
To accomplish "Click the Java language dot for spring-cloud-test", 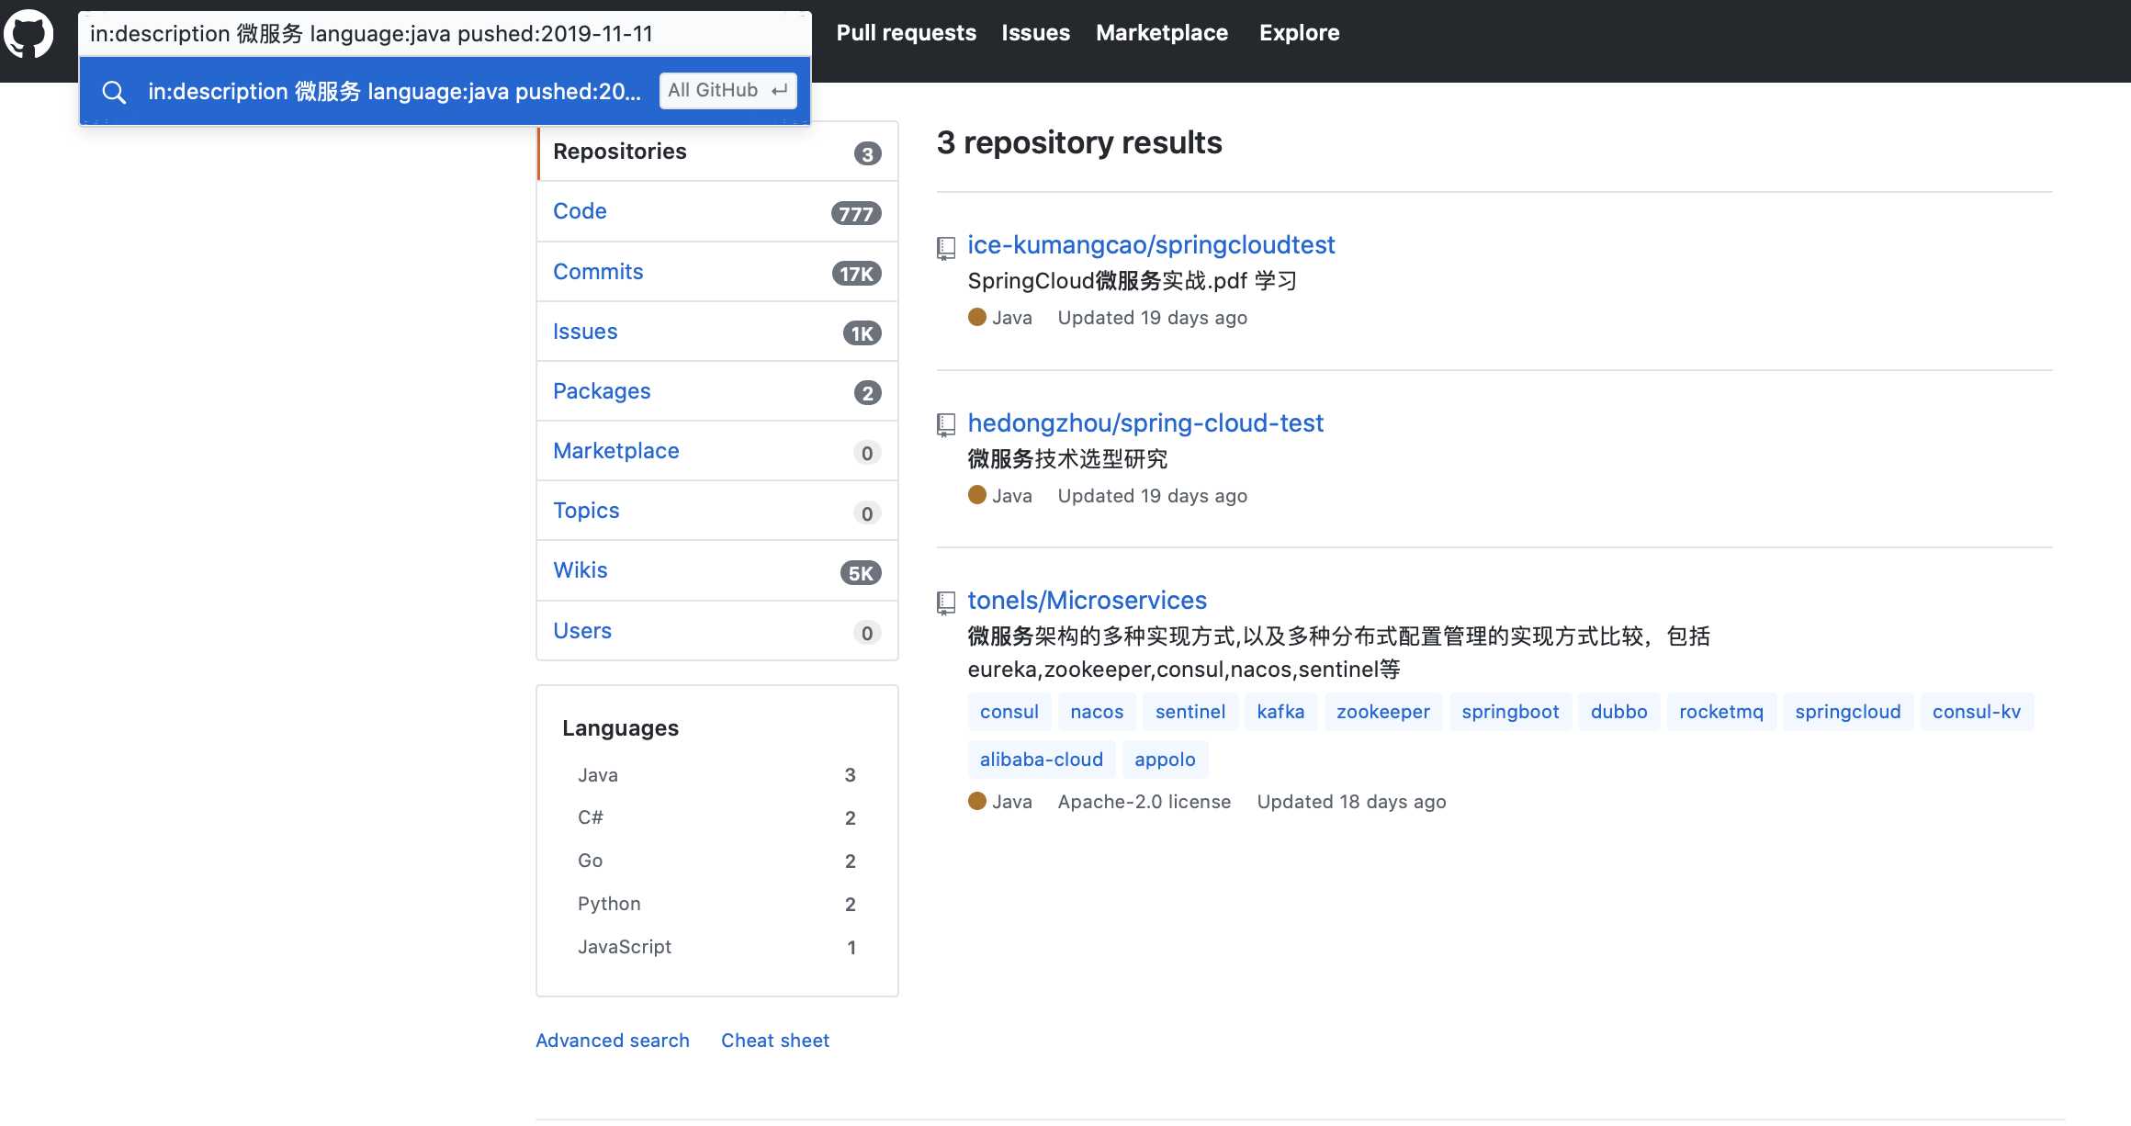I will pyautogui.click(x=977, y=495).
